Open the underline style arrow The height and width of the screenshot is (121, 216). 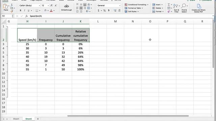point(31,10)
